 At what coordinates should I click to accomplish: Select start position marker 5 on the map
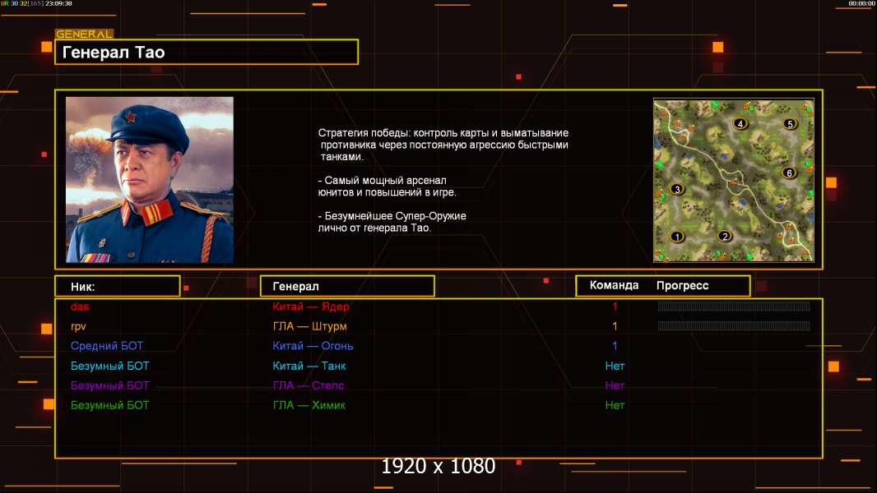pyautogui.click(x=790, y=124)
